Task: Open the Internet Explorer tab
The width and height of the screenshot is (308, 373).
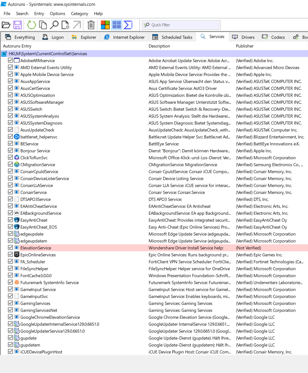Action: tap(124, 37)
